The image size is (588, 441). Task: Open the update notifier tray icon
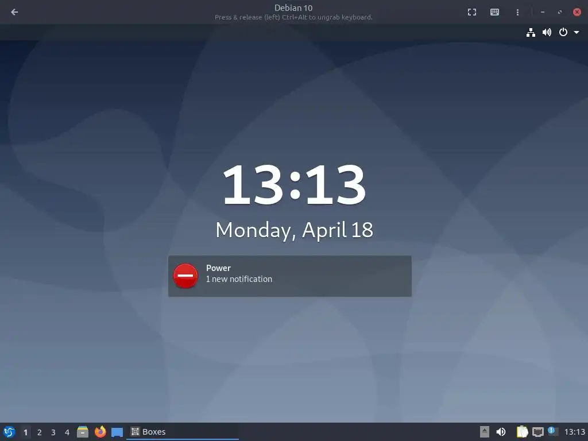click(553, 431)
